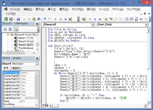Click Reset stop square on the standard toolbar
This screenshot has height=110, width=153.
[x=66, y=19]
